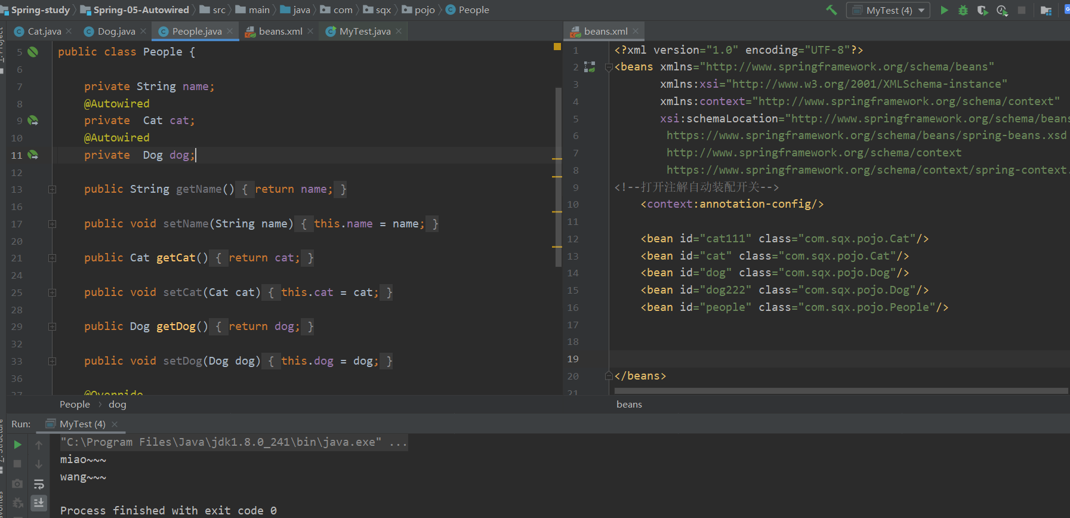The height and width of the screenshot is (518, 1070).
Task: Click dog in editor bottom breadcrumb
Action: (x=118, y=405)
